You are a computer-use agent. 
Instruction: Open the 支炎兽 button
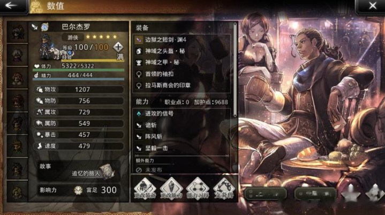(224, 188)
